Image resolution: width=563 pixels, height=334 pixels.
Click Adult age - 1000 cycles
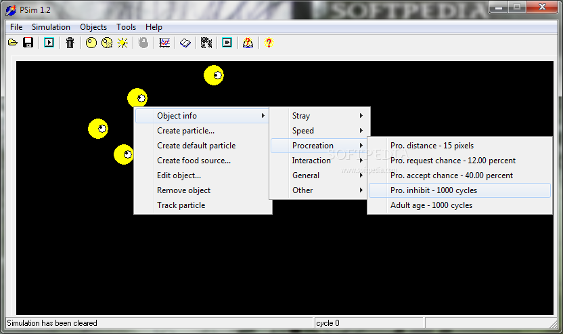click(x=459, y=205)
